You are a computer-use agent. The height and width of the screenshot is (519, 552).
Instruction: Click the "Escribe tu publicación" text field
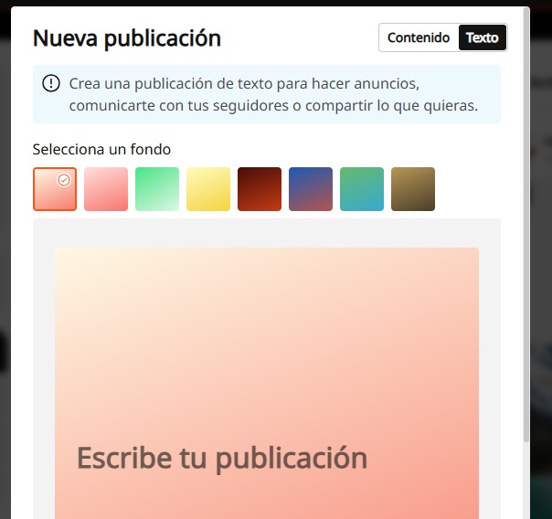click(x=222, y=457)
